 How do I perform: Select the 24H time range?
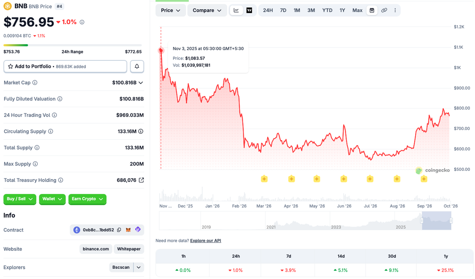pyautogui.click(x=268, y=10)
